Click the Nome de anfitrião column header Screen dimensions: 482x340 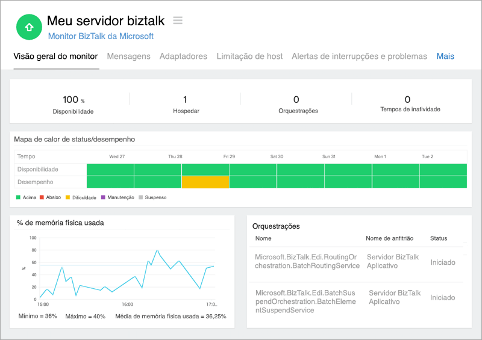click(389, 238)
